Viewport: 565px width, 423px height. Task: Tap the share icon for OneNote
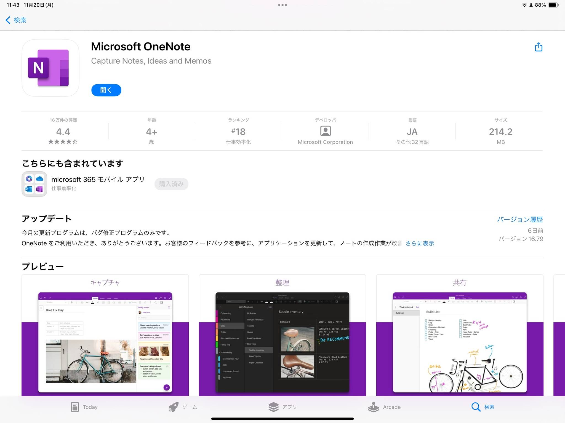point(538,47)
